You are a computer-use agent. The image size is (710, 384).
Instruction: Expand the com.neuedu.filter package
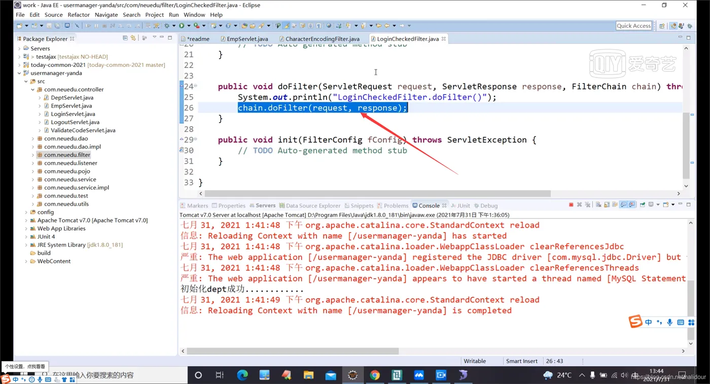33,155
